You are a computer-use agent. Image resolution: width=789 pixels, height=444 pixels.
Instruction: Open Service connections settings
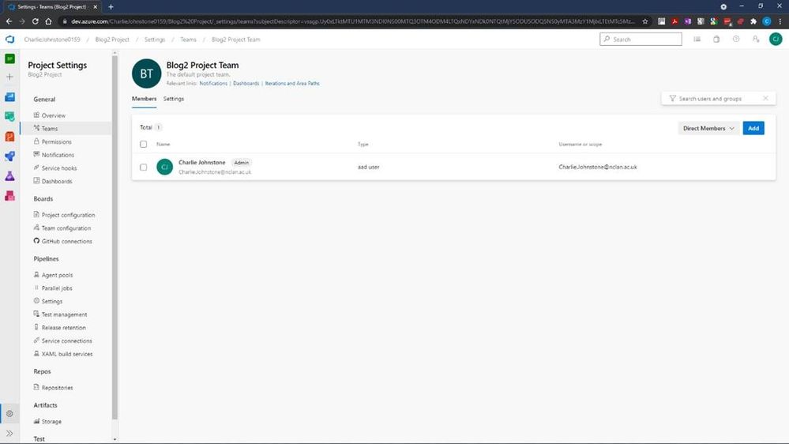(67, 341)
